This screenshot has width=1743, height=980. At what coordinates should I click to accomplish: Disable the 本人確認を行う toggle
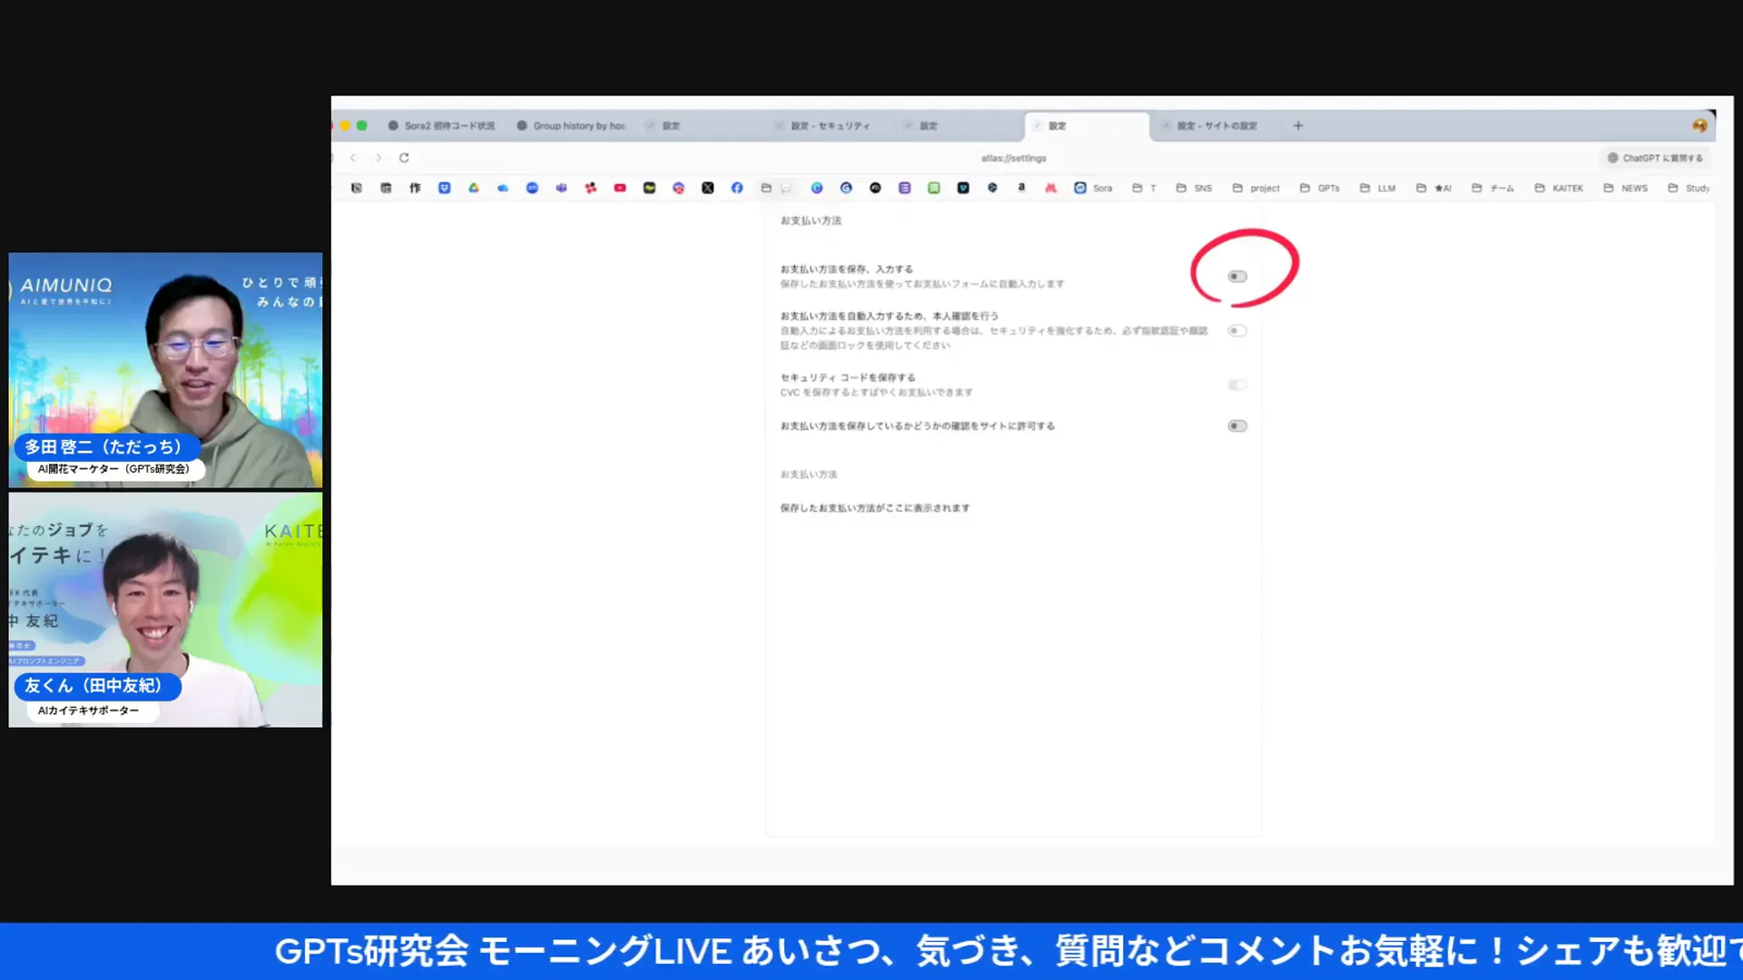point(1237,330)
